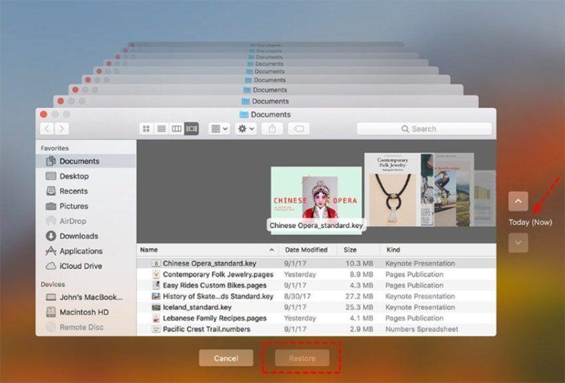Click the Contemporary Folk Jewelry thumbnail
This screenshot has width=565, height=383.
pyautogui.click(x=392, y=190)
